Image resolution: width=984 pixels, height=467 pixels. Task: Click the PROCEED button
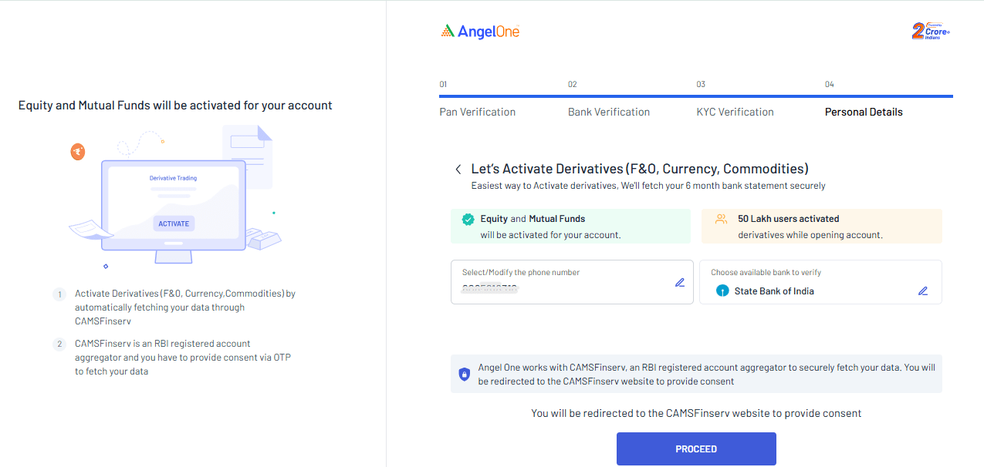696,449
